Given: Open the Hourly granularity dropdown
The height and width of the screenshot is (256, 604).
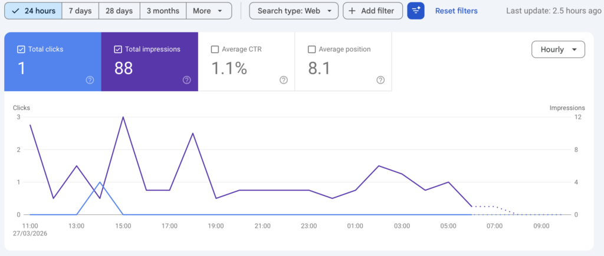Looking at the screenshot, I should [x=558, y=50].
